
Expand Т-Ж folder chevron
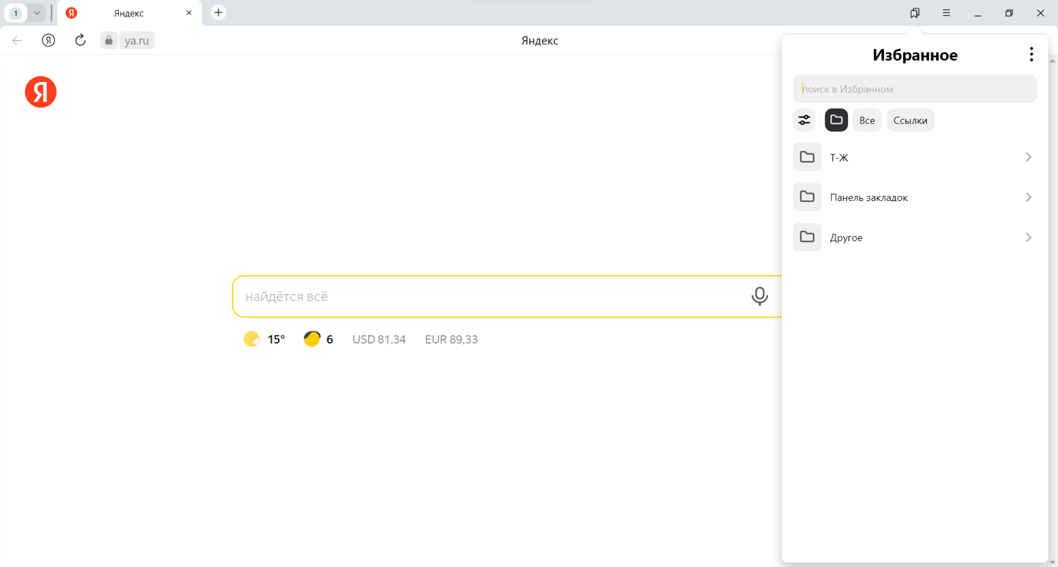coord(1028,157)
